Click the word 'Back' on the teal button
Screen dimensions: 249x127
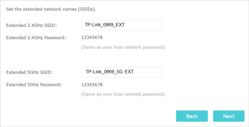coord(192,116)
